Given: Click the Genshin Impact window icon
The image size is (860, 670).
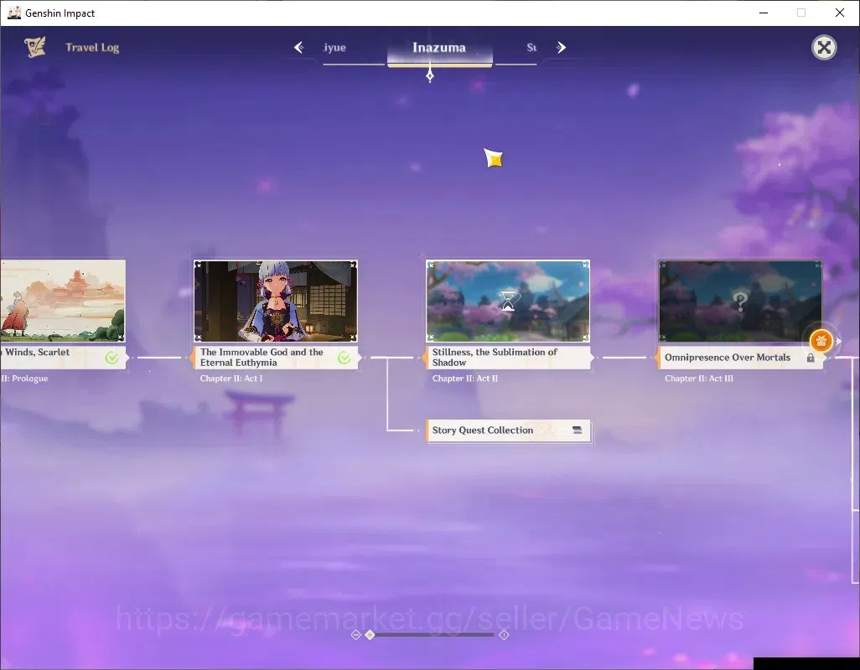Looking at the screenshot, I should (x=13, y=13).
